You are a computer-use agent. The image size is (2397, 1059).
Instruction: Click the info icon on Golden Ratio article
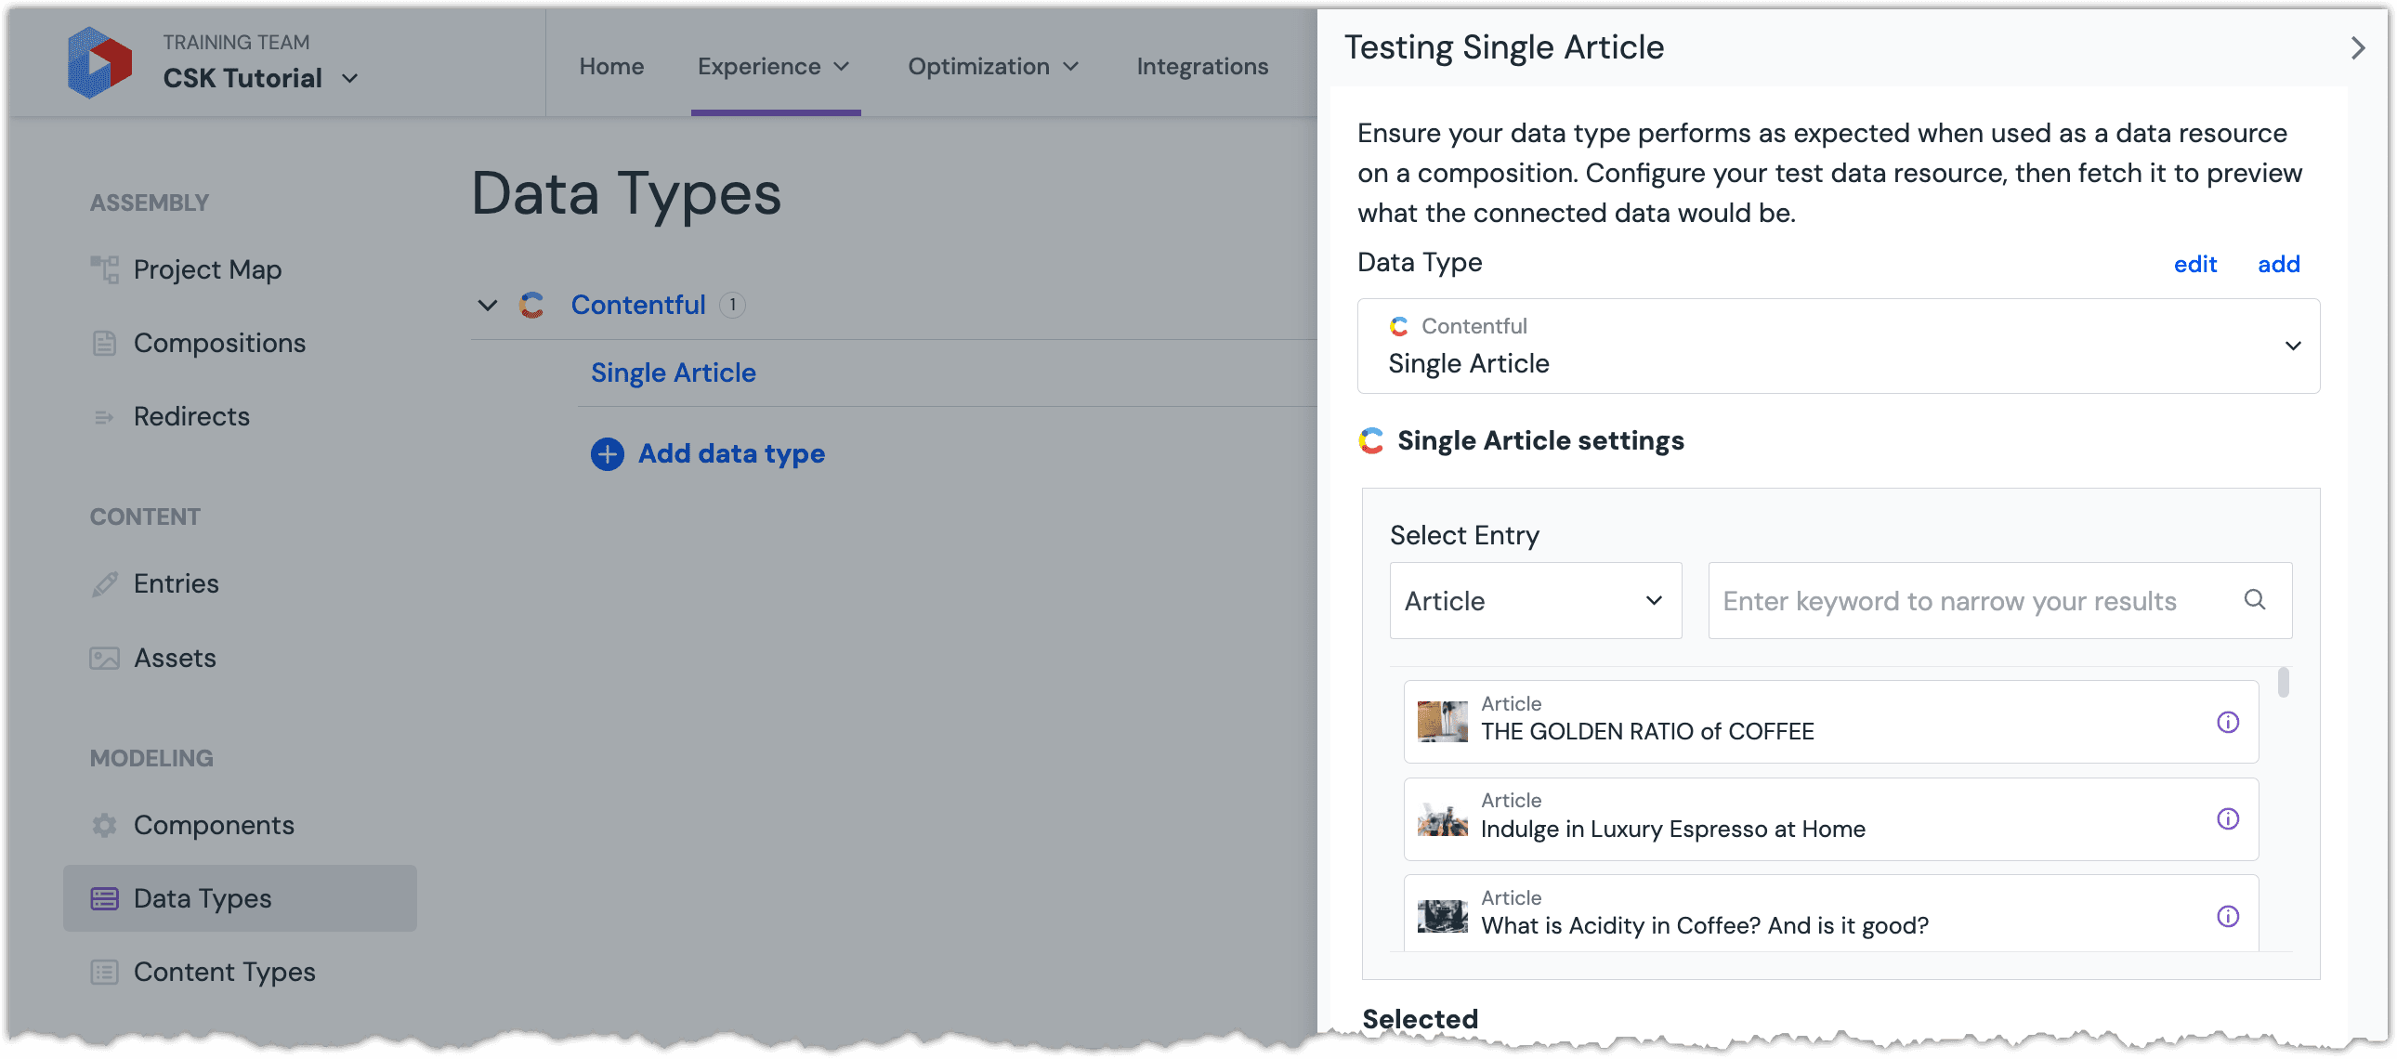click(2229, 721)
